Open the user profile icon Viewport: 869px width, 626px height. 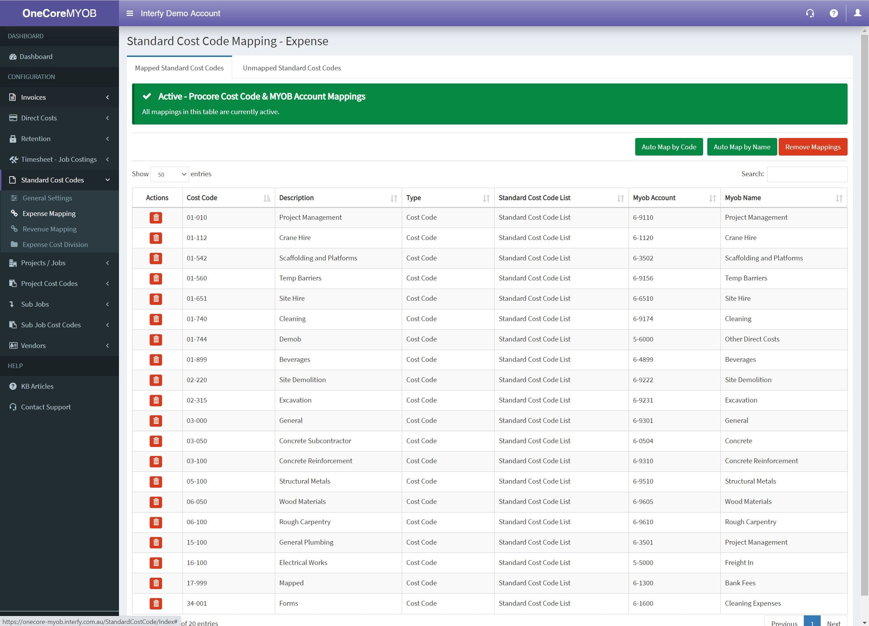tap(858, 13)
